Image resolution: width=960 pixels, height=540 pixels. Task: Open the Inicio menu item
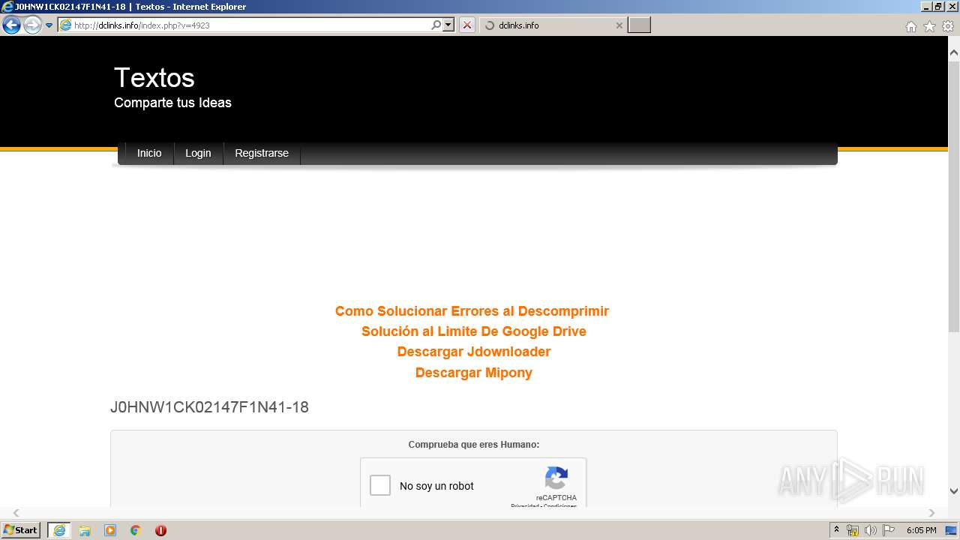149,153
